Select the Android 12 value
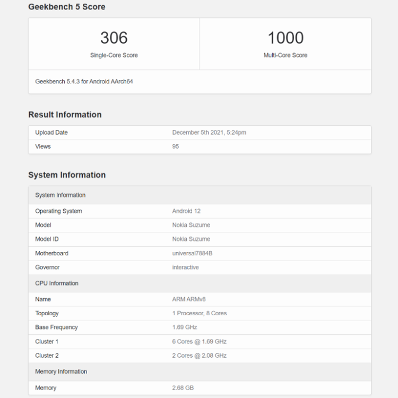This screenshot has width=398, height=398. coord(186,211)
